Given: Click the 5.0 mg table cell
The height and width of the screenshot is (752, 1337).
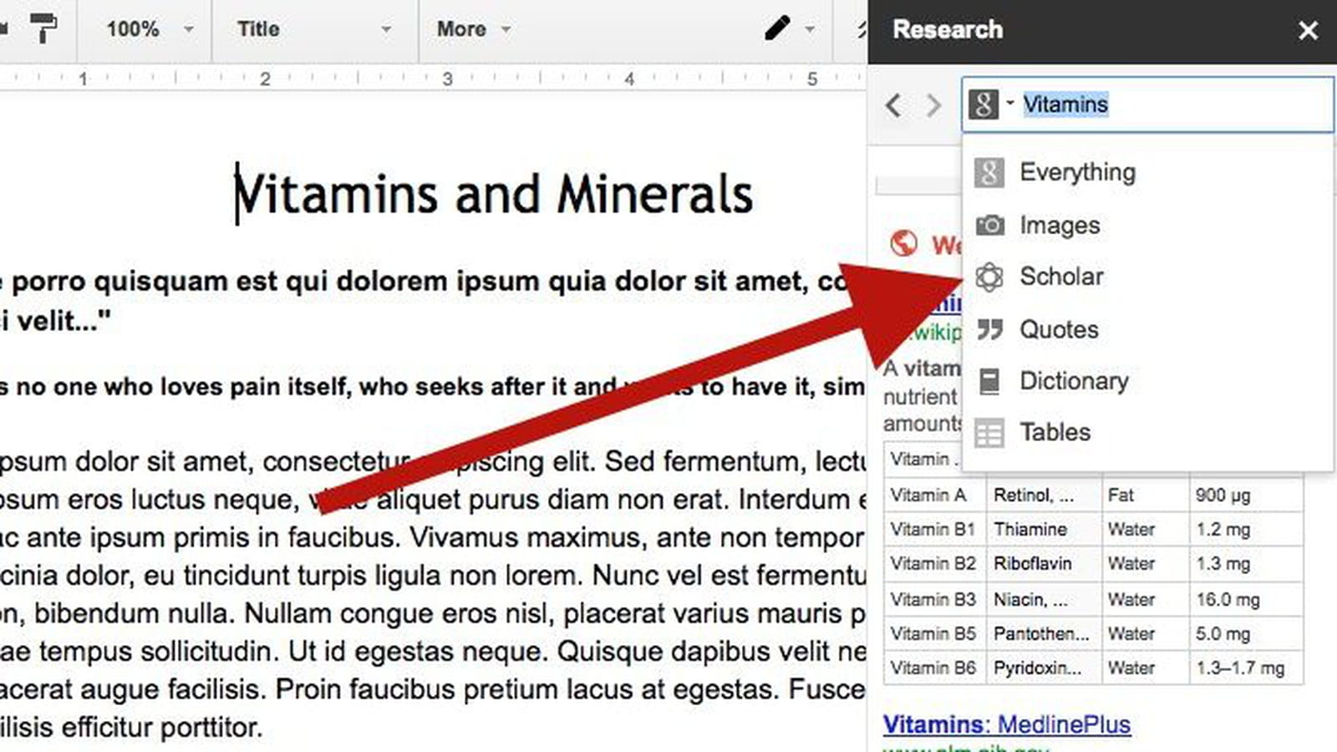Looking at the screenshot, I should click(1246, 634).
